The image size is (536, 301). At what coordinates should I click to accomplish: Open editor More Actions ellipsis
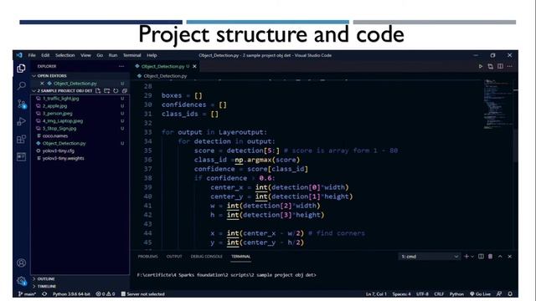tap(510, 66)
